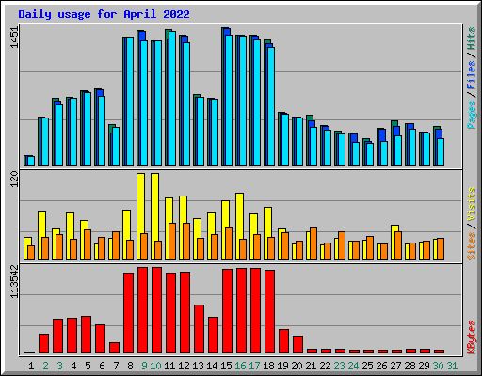Select the 120 axis value
Viewport: 482px width, 376px height.
[x=15, y=180]
